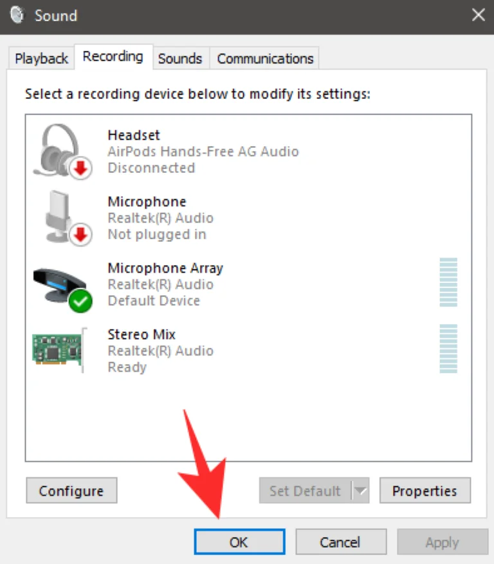Click the Stereo Mix sound card icon
Viewport: 494px width, 564px height.
[58, 350]
